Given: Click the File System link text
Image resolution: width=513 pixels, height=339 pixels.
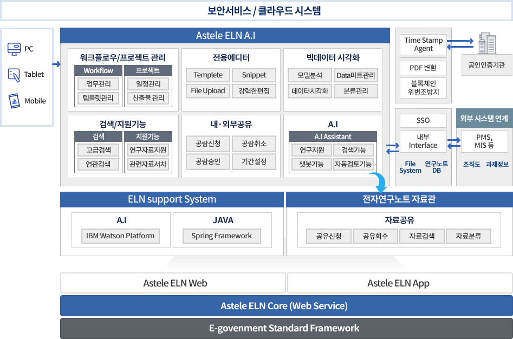Looking at the screenshot, I should (410, 167).
